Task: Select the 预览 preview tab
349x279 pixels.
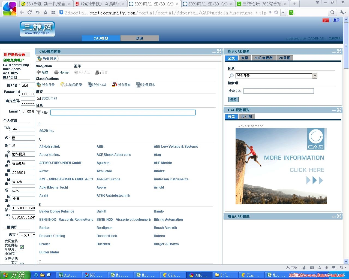Action: click(231, 117)
